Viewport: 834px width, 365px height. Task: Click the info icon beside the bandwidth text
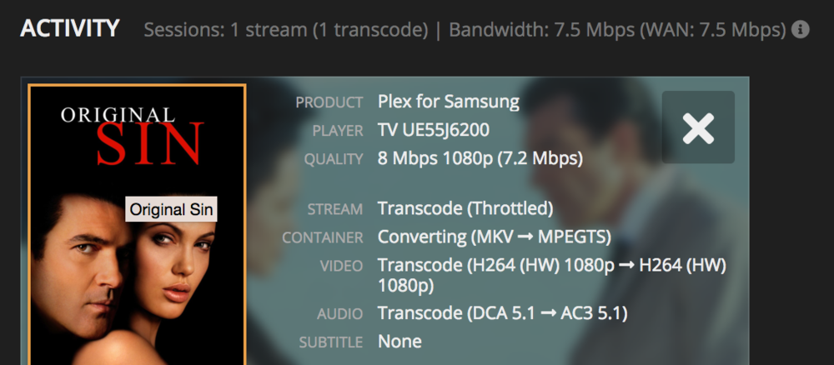click(x=801, y=30)
